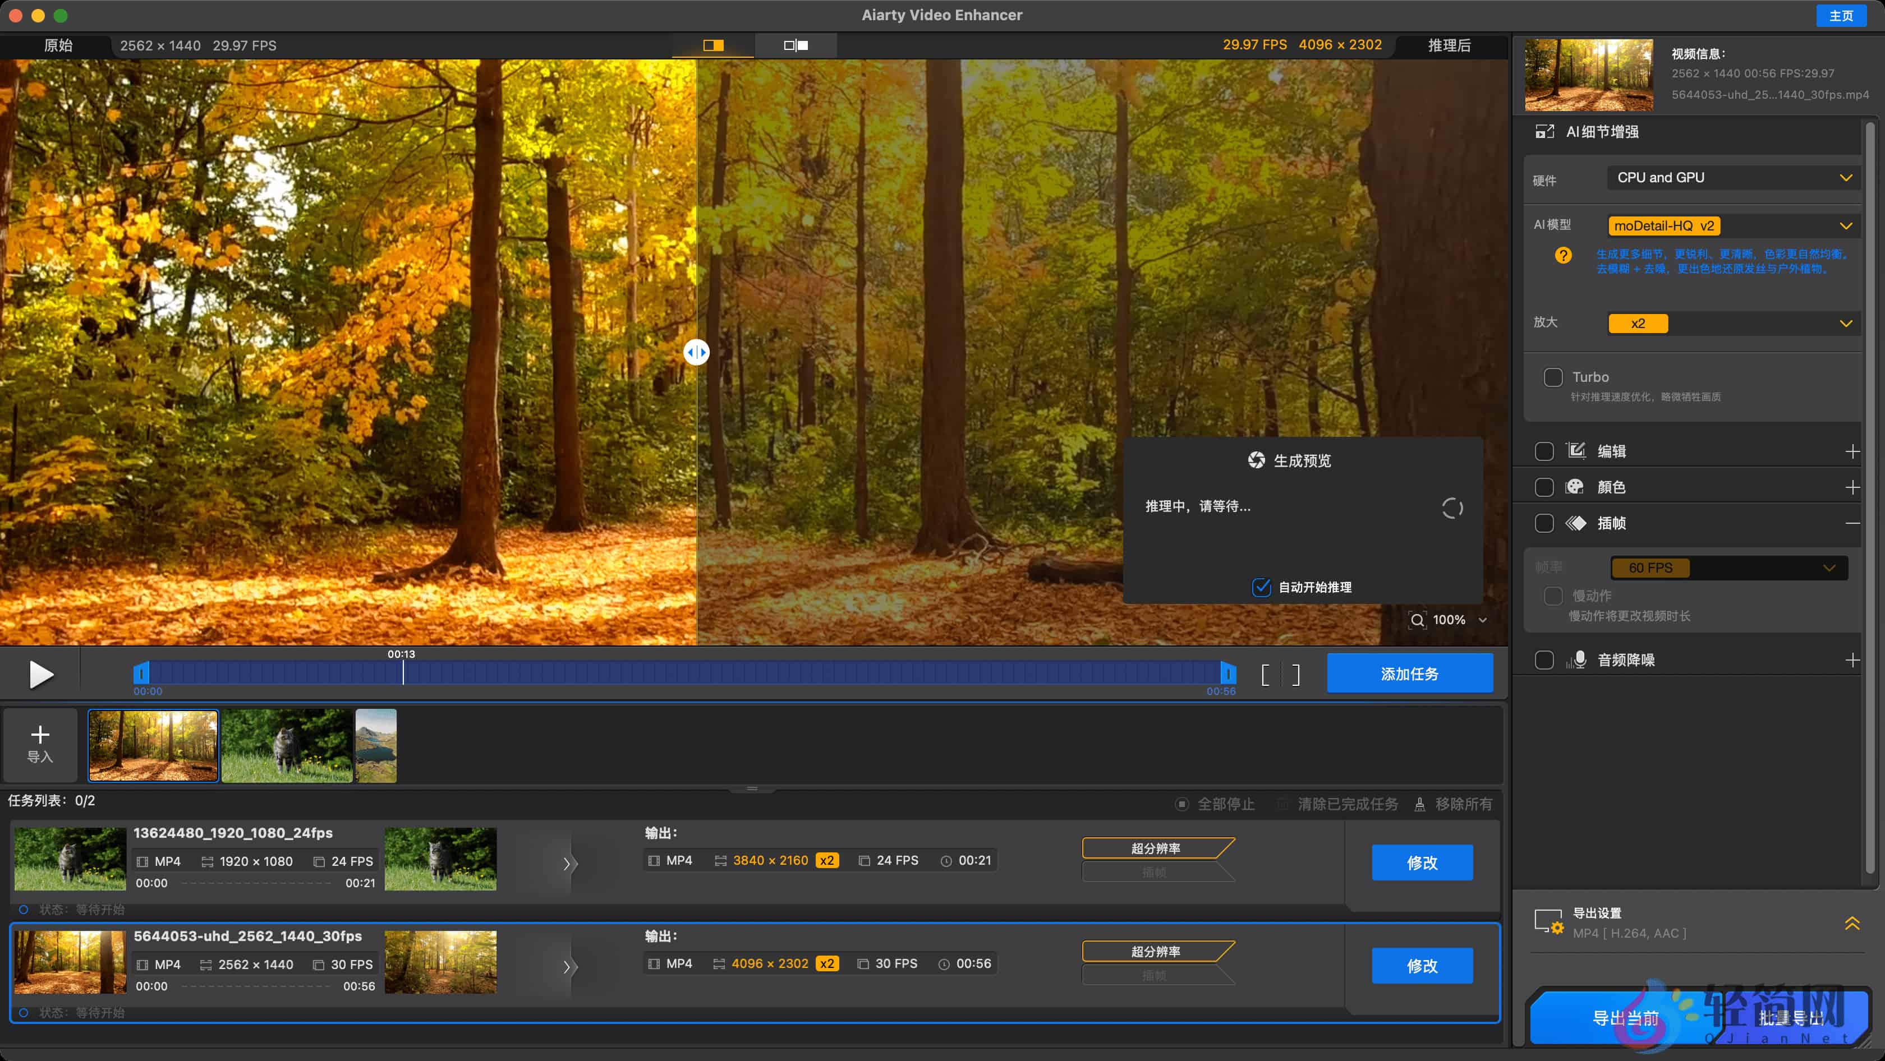Enable the Turbo option
Viewport: 1885px width, 1061px height.
click(1553, 377)
